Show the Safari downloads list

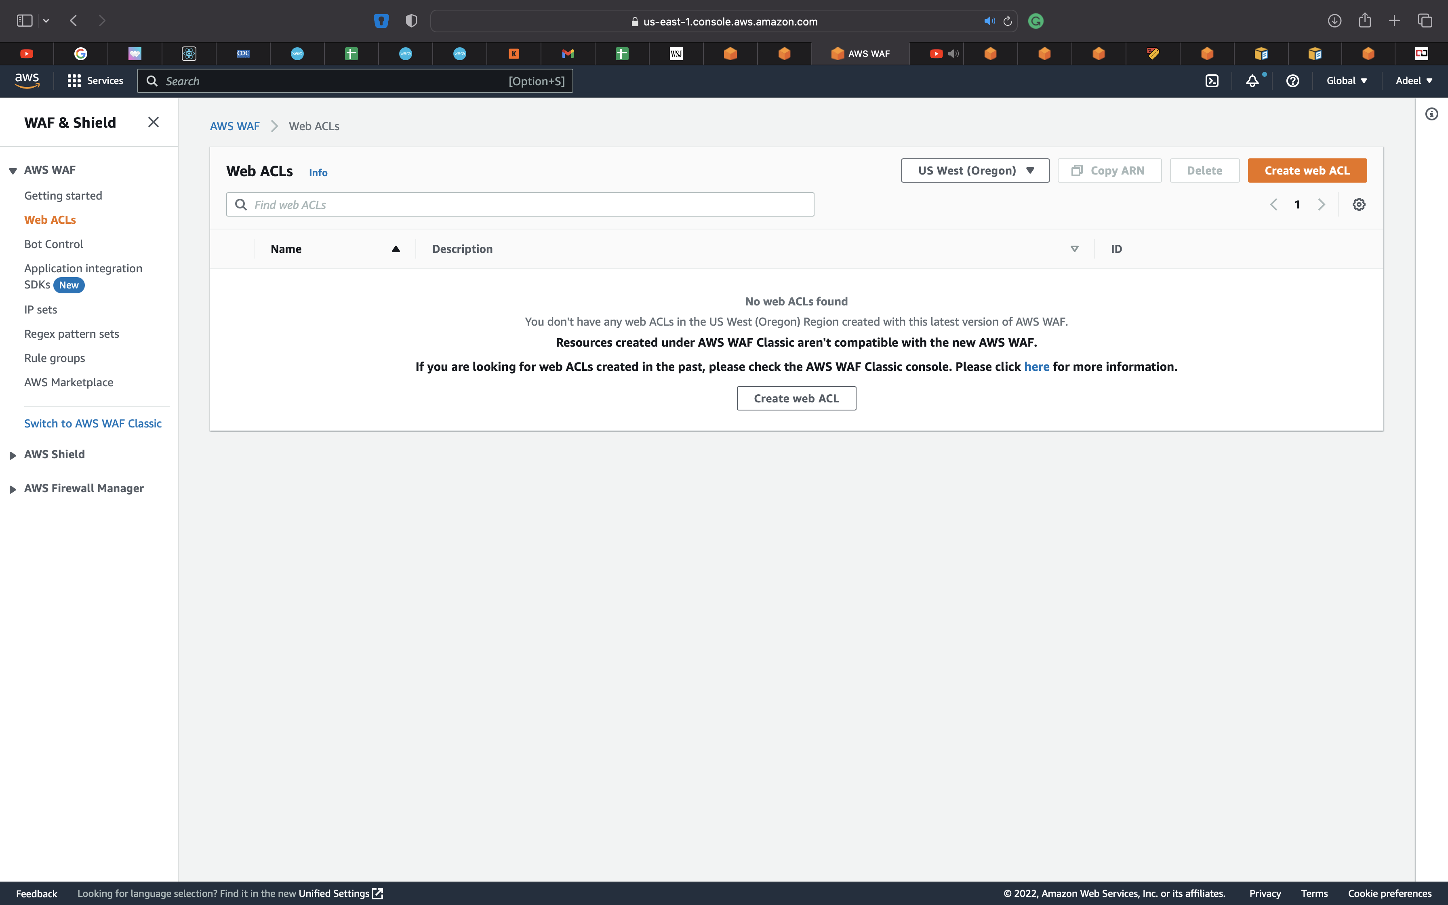tap(1334, 21)
